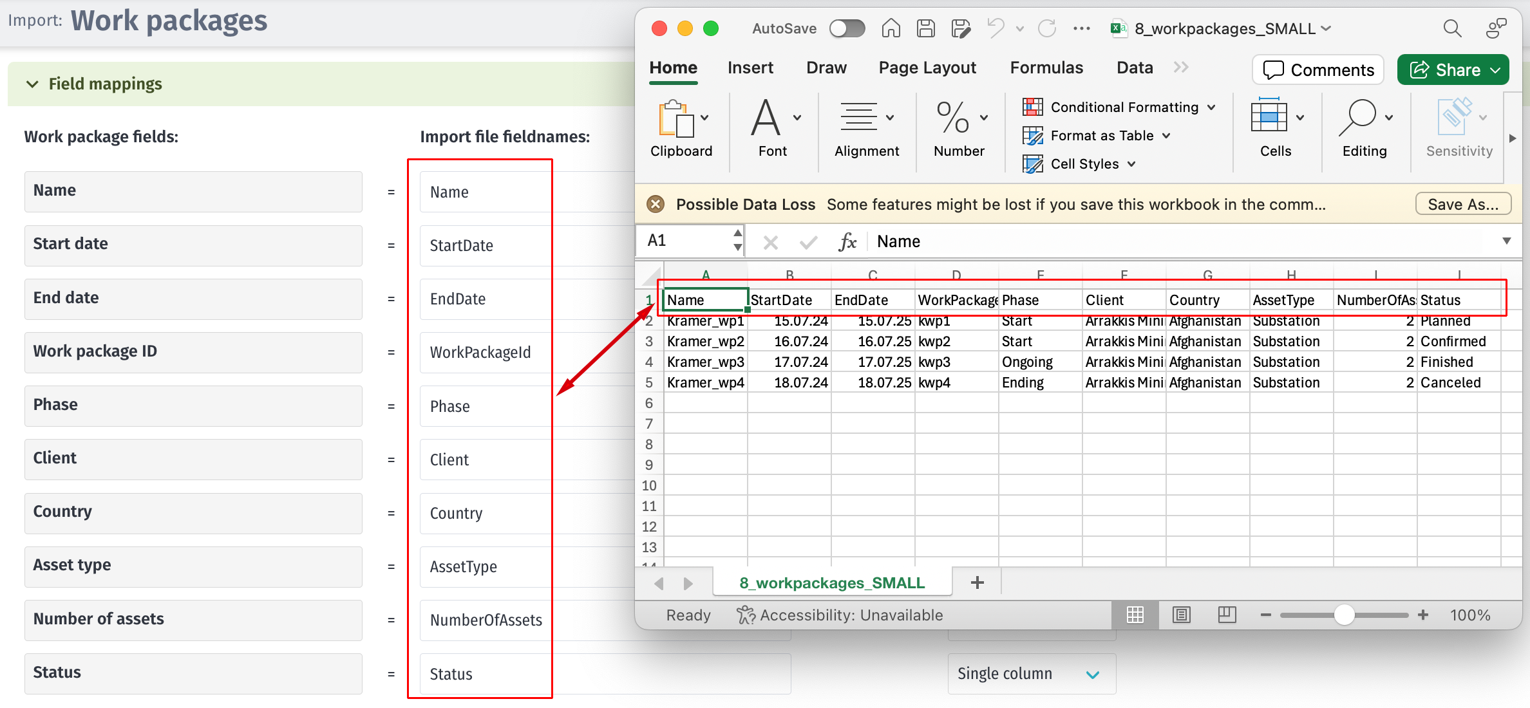The height and width of the screenshot is (708, 1530).
Task: Select the row 5 header
Action: pyautogui.click(x=649, y=382)
